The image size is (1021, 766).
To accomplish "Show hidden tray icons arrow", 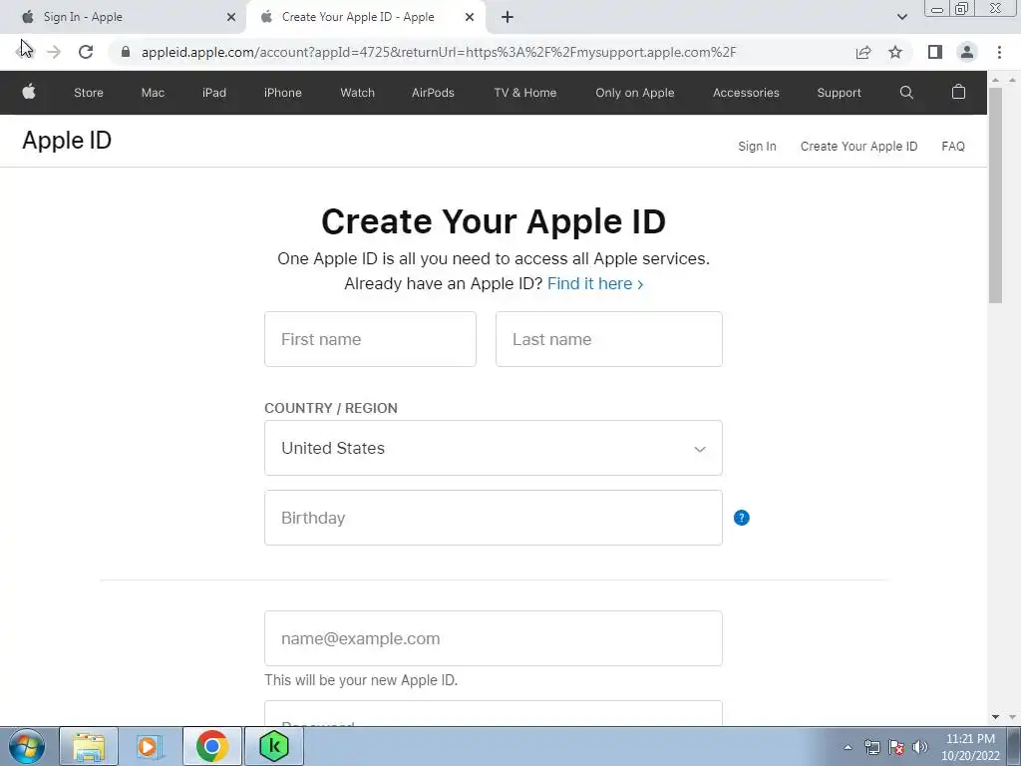I will click(x=848, y=747).
